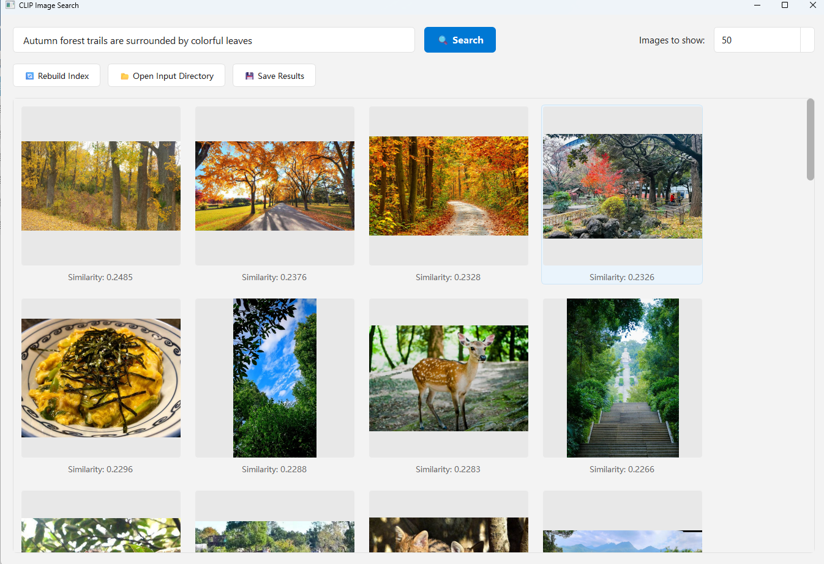Click the spinner arrows on Images to show
The width and height of the screenshot is (824, 564).
807,40
